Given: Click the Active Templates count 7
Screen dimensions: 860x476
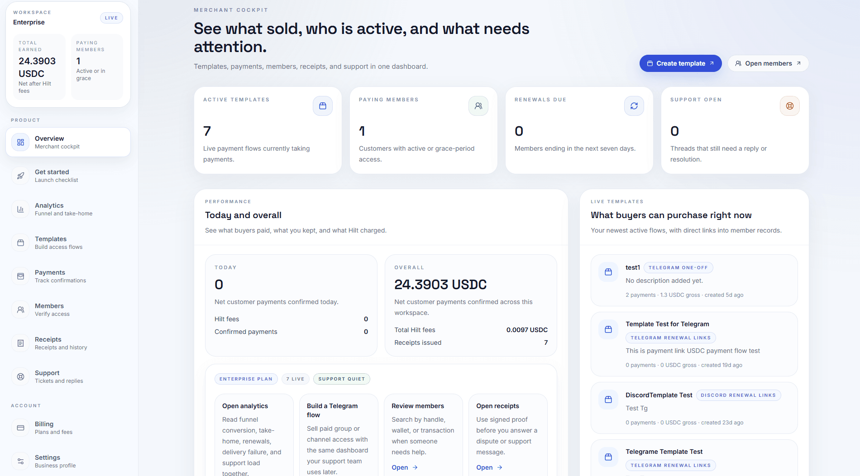Looking at the screenshot, I should click(207, 131).
